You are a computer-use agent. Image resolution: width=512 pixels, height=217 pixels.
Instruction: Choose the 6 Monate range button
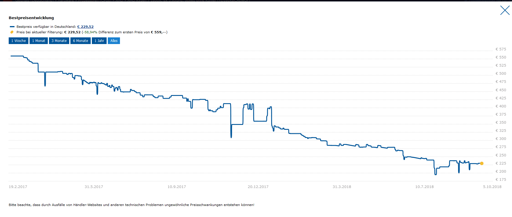(81, 41)
